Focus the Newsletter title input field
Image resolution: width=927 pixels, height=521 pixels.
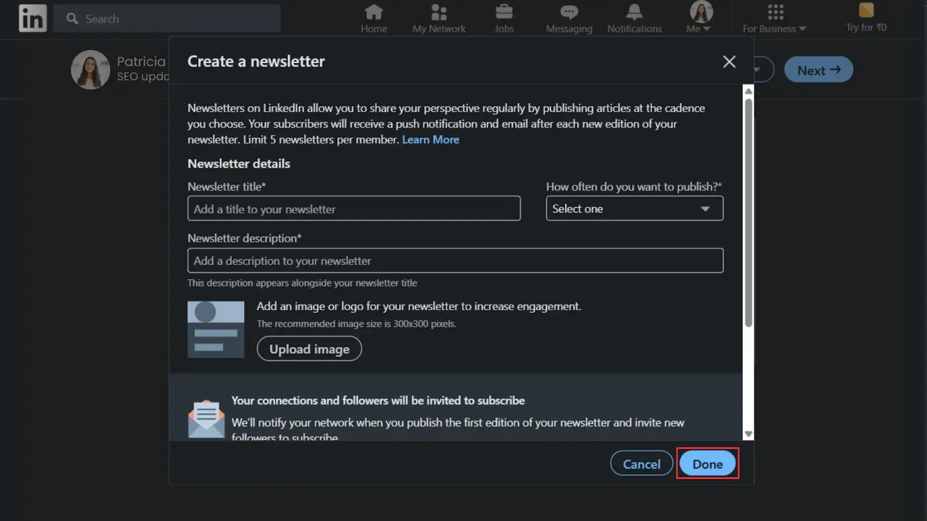tap(353, 208)
